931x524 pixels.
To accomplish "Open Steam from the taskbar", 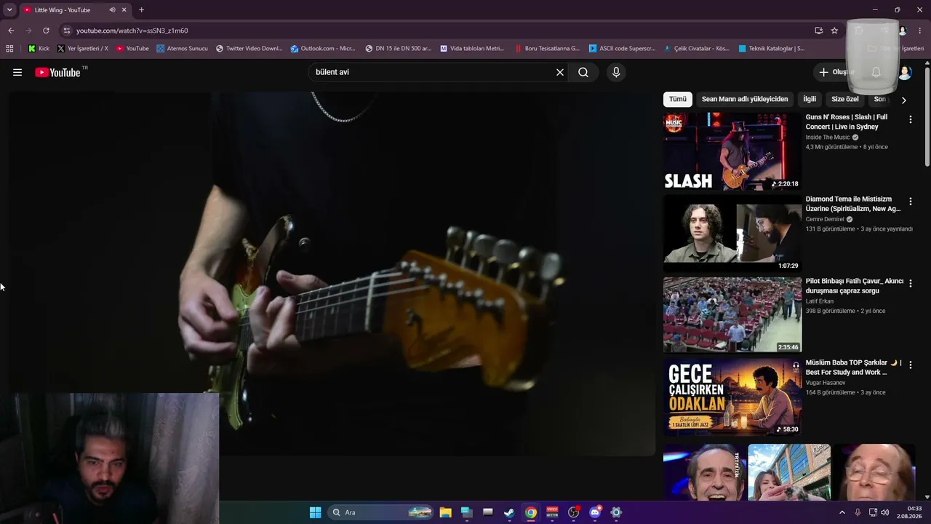I will 509,512.
